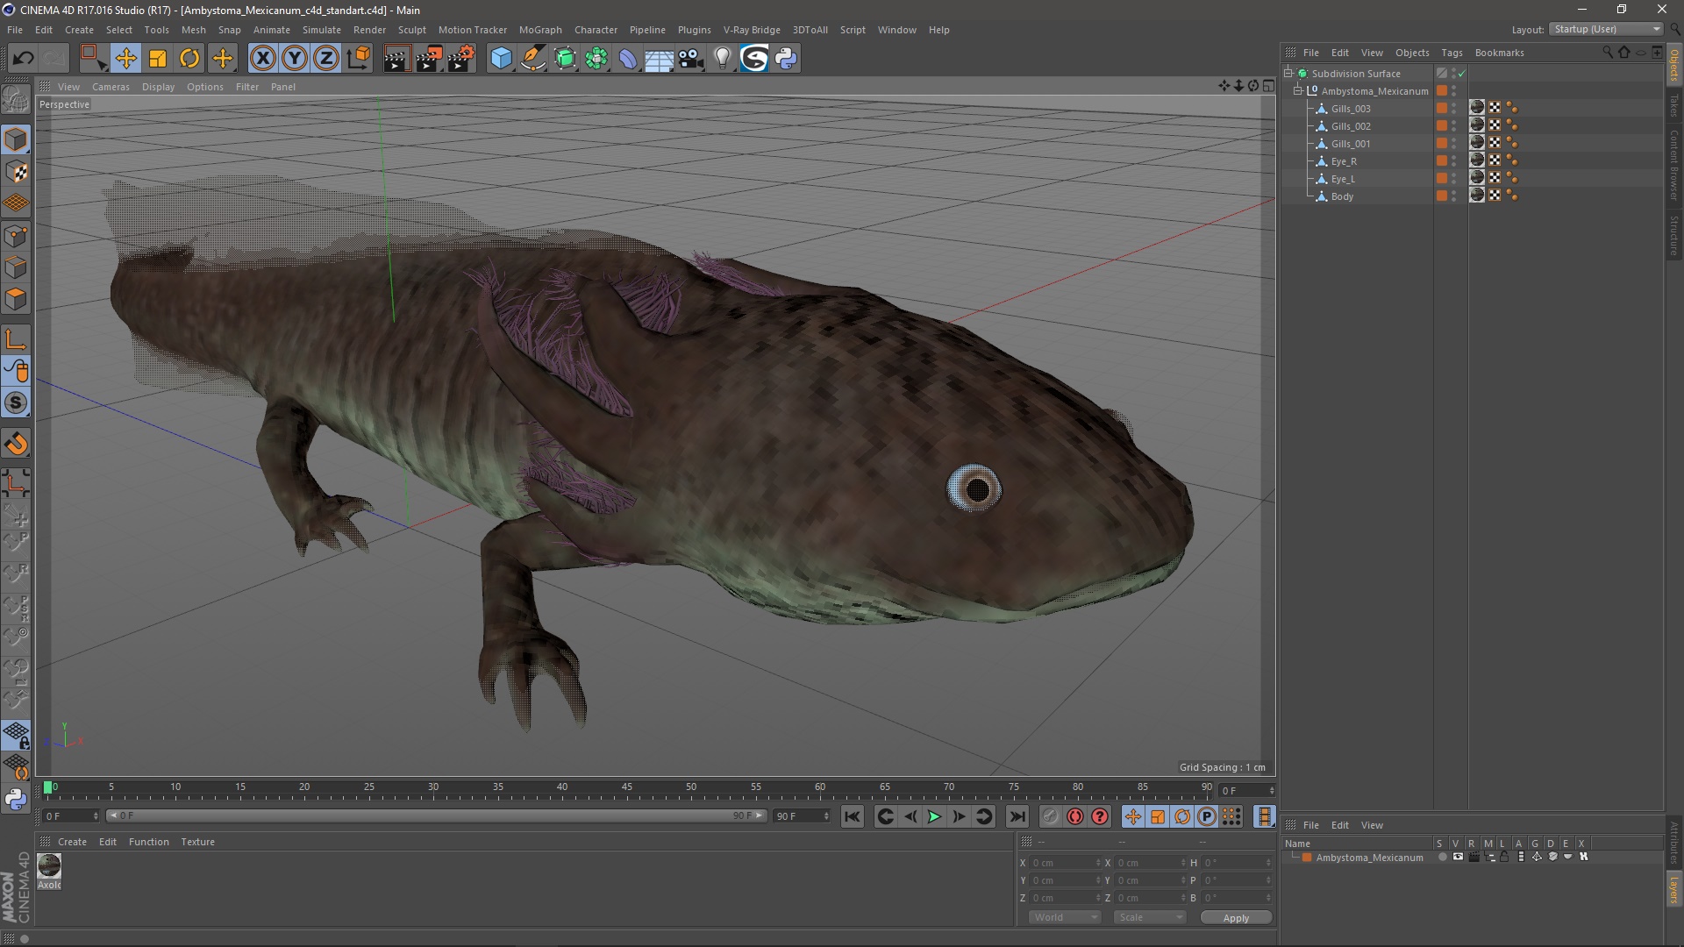
Task: Select Polygons mode in left palette
Action: click(16, 299)
